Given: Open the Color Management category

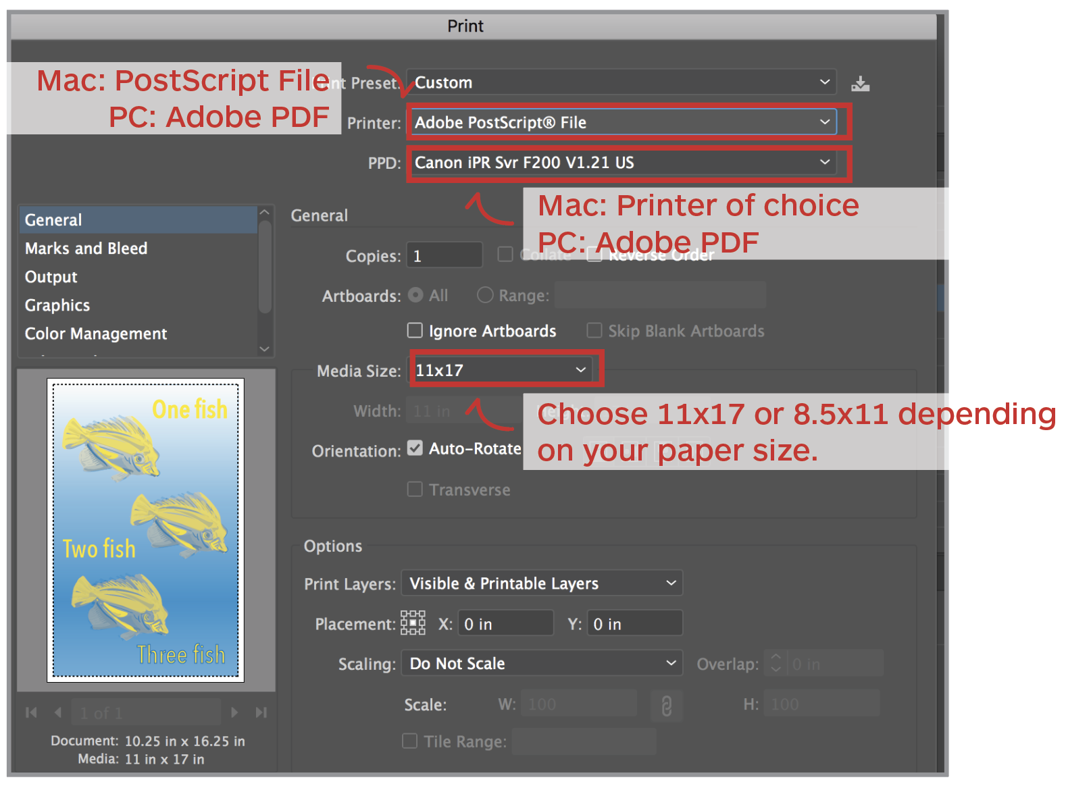Looking at the screenshot, I should [x=96, y=334].
